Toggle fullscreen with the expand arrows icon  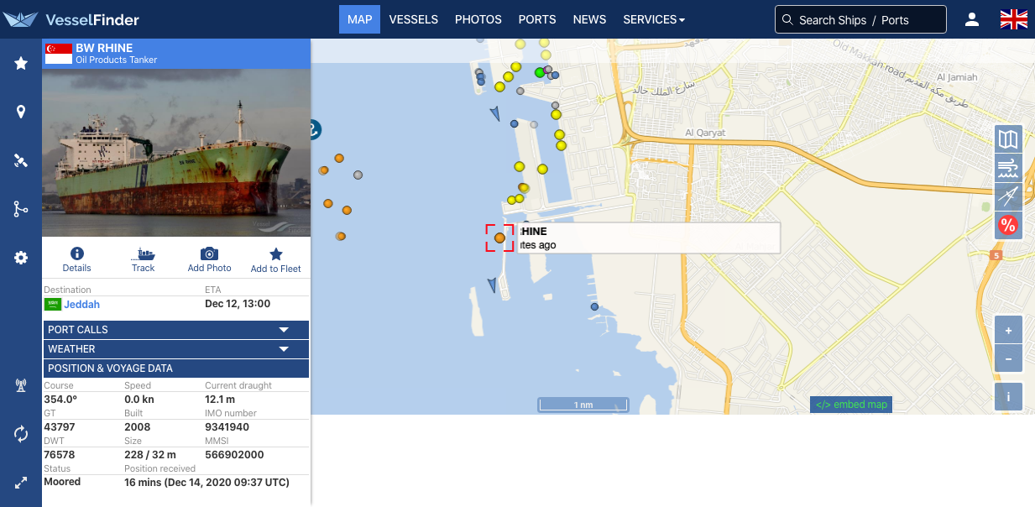point(21,483)
